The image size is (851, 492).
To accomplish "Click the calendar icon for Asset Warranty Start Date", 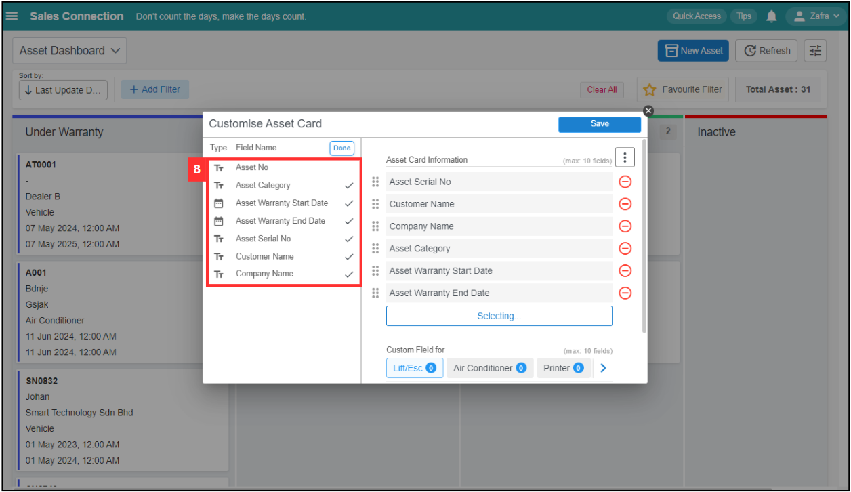I will (219, 203).
